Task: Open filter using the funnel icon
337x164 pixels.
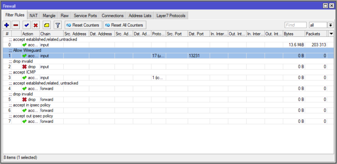Action: 57,25
